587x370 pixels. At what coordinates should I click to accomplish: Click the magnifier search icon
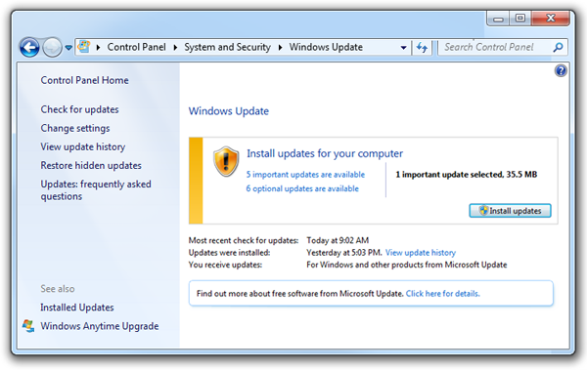558,47
